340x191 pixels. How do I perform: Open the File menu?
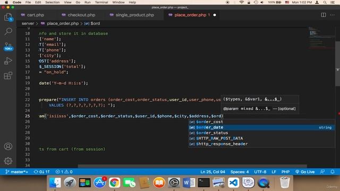(28, 2)
